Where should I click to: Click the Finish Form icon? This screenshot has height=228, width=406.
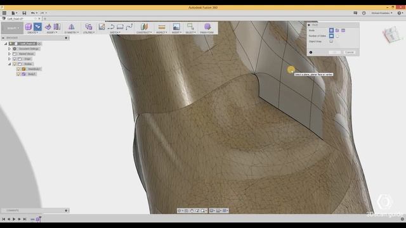(207, 27)
